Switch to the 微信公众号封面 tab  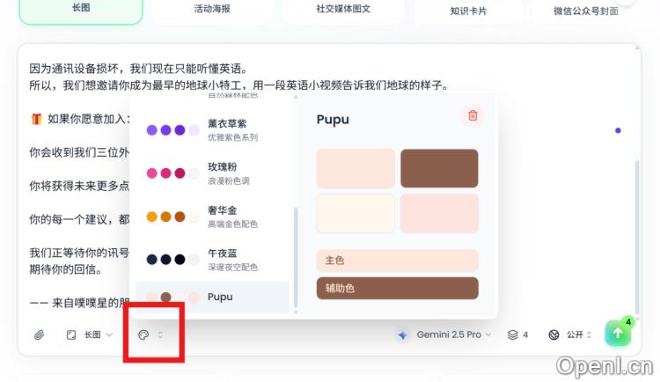[585, 11]
